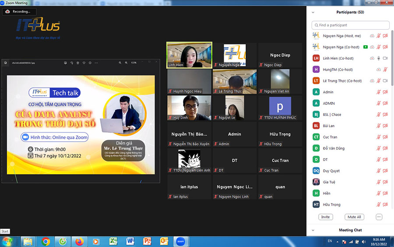Click the Invite button

325,217
